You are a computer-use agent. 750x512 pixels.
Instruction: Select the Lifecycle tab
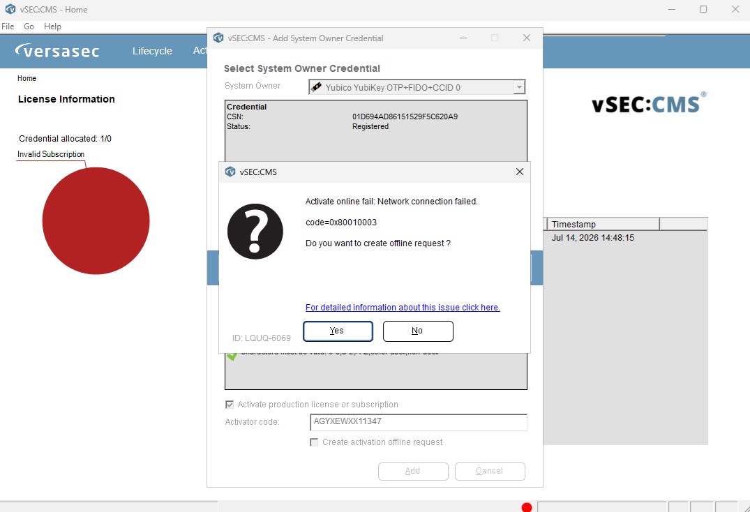pyautogui.click(x=152, y=51)
